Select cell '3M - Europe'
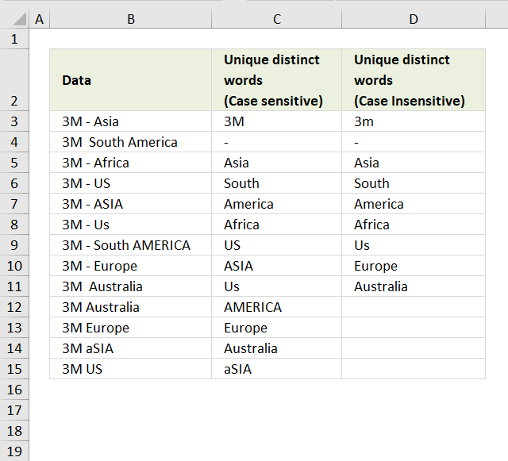The width and height of the screenshot is (508, 461). coord(130,266)
